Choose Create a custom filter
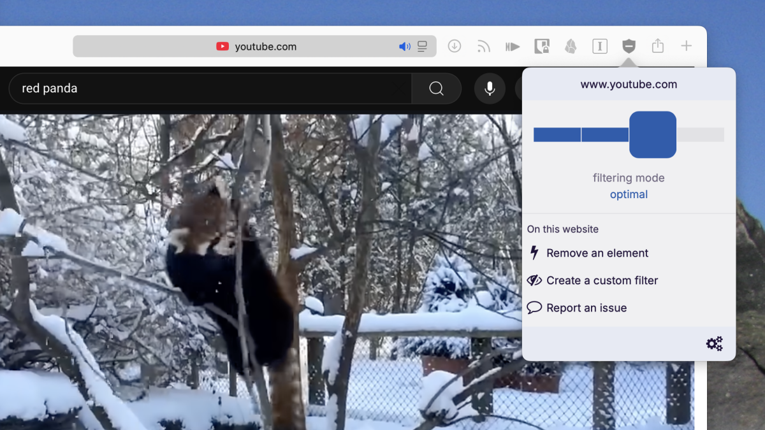765x430 pixels. tap(601, 280)
